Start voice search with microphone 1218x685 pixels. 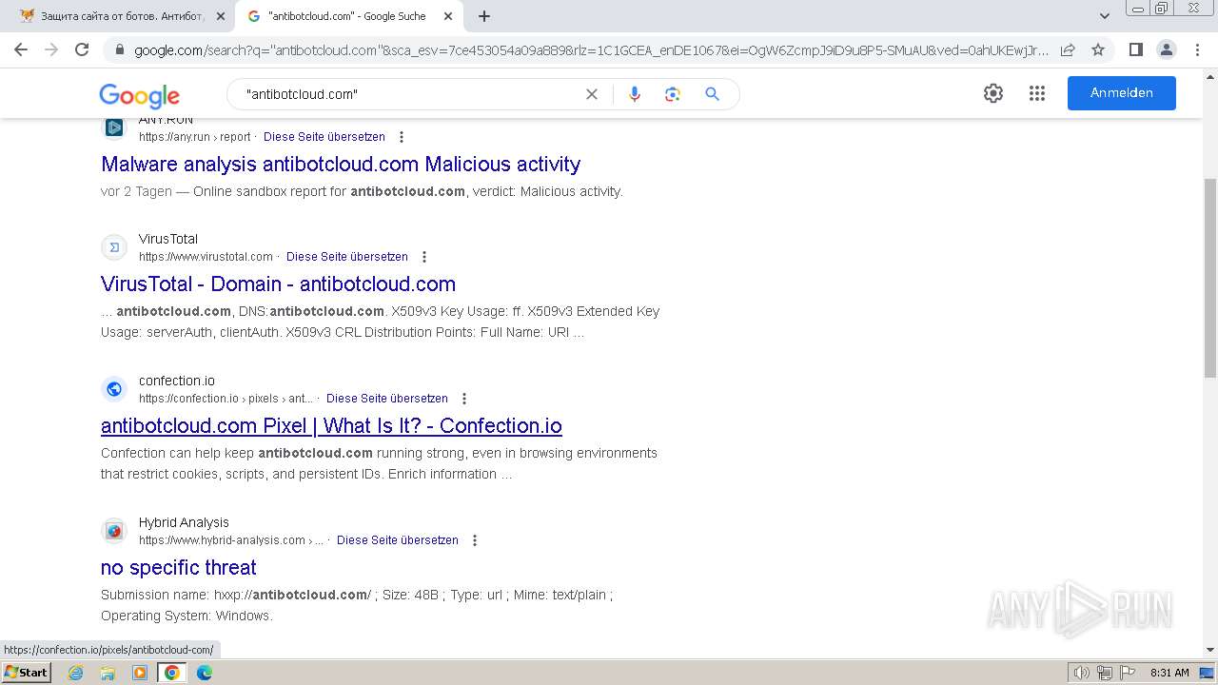pos(635,94)
